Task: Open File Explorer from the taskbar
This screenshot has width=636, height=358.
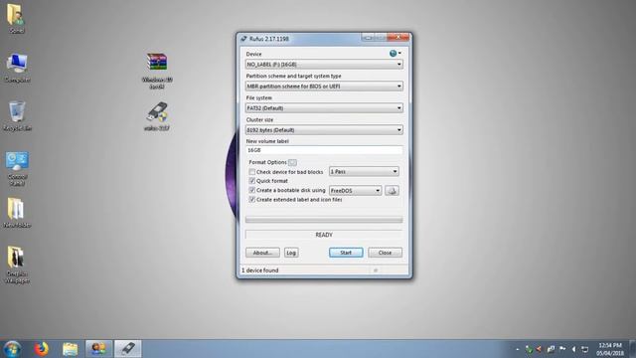Action: [x=71, y=349]
